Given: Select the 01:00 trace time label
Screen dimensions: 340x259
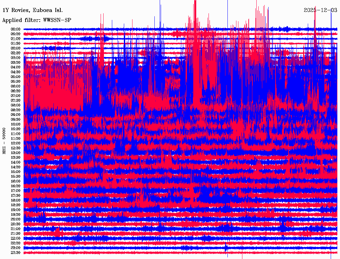Looking at the screenshot, I should [16, 39].
